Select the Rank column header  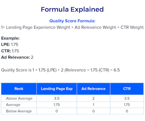tap(19, 89)
